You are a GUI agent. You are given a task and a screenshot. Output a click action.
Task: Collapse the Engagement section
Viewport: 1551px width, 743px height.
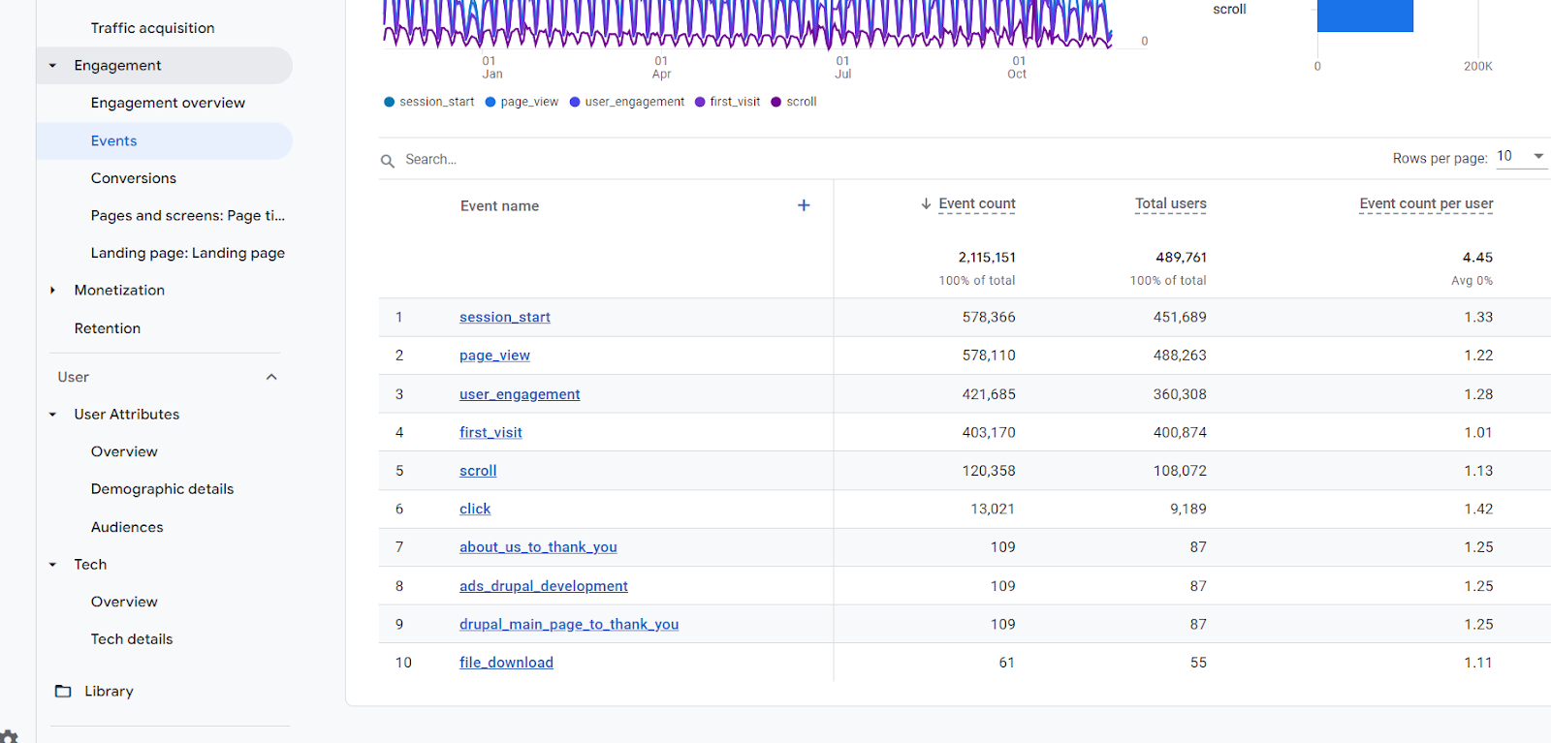point(52,66)
